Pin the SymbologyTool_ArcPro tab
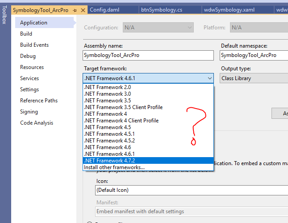The width and height of the screenshot is (288, 223). [x=75, y=10]
